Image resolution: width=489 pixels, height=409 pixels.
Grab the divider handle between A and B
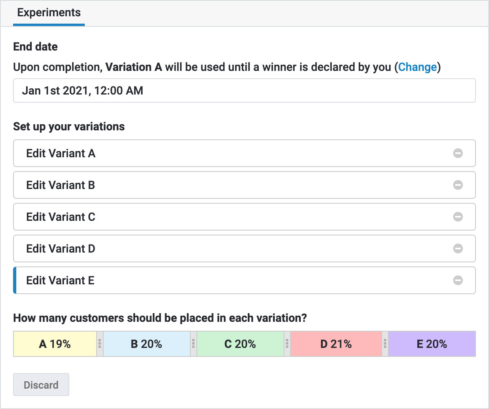tap(100, 344)
